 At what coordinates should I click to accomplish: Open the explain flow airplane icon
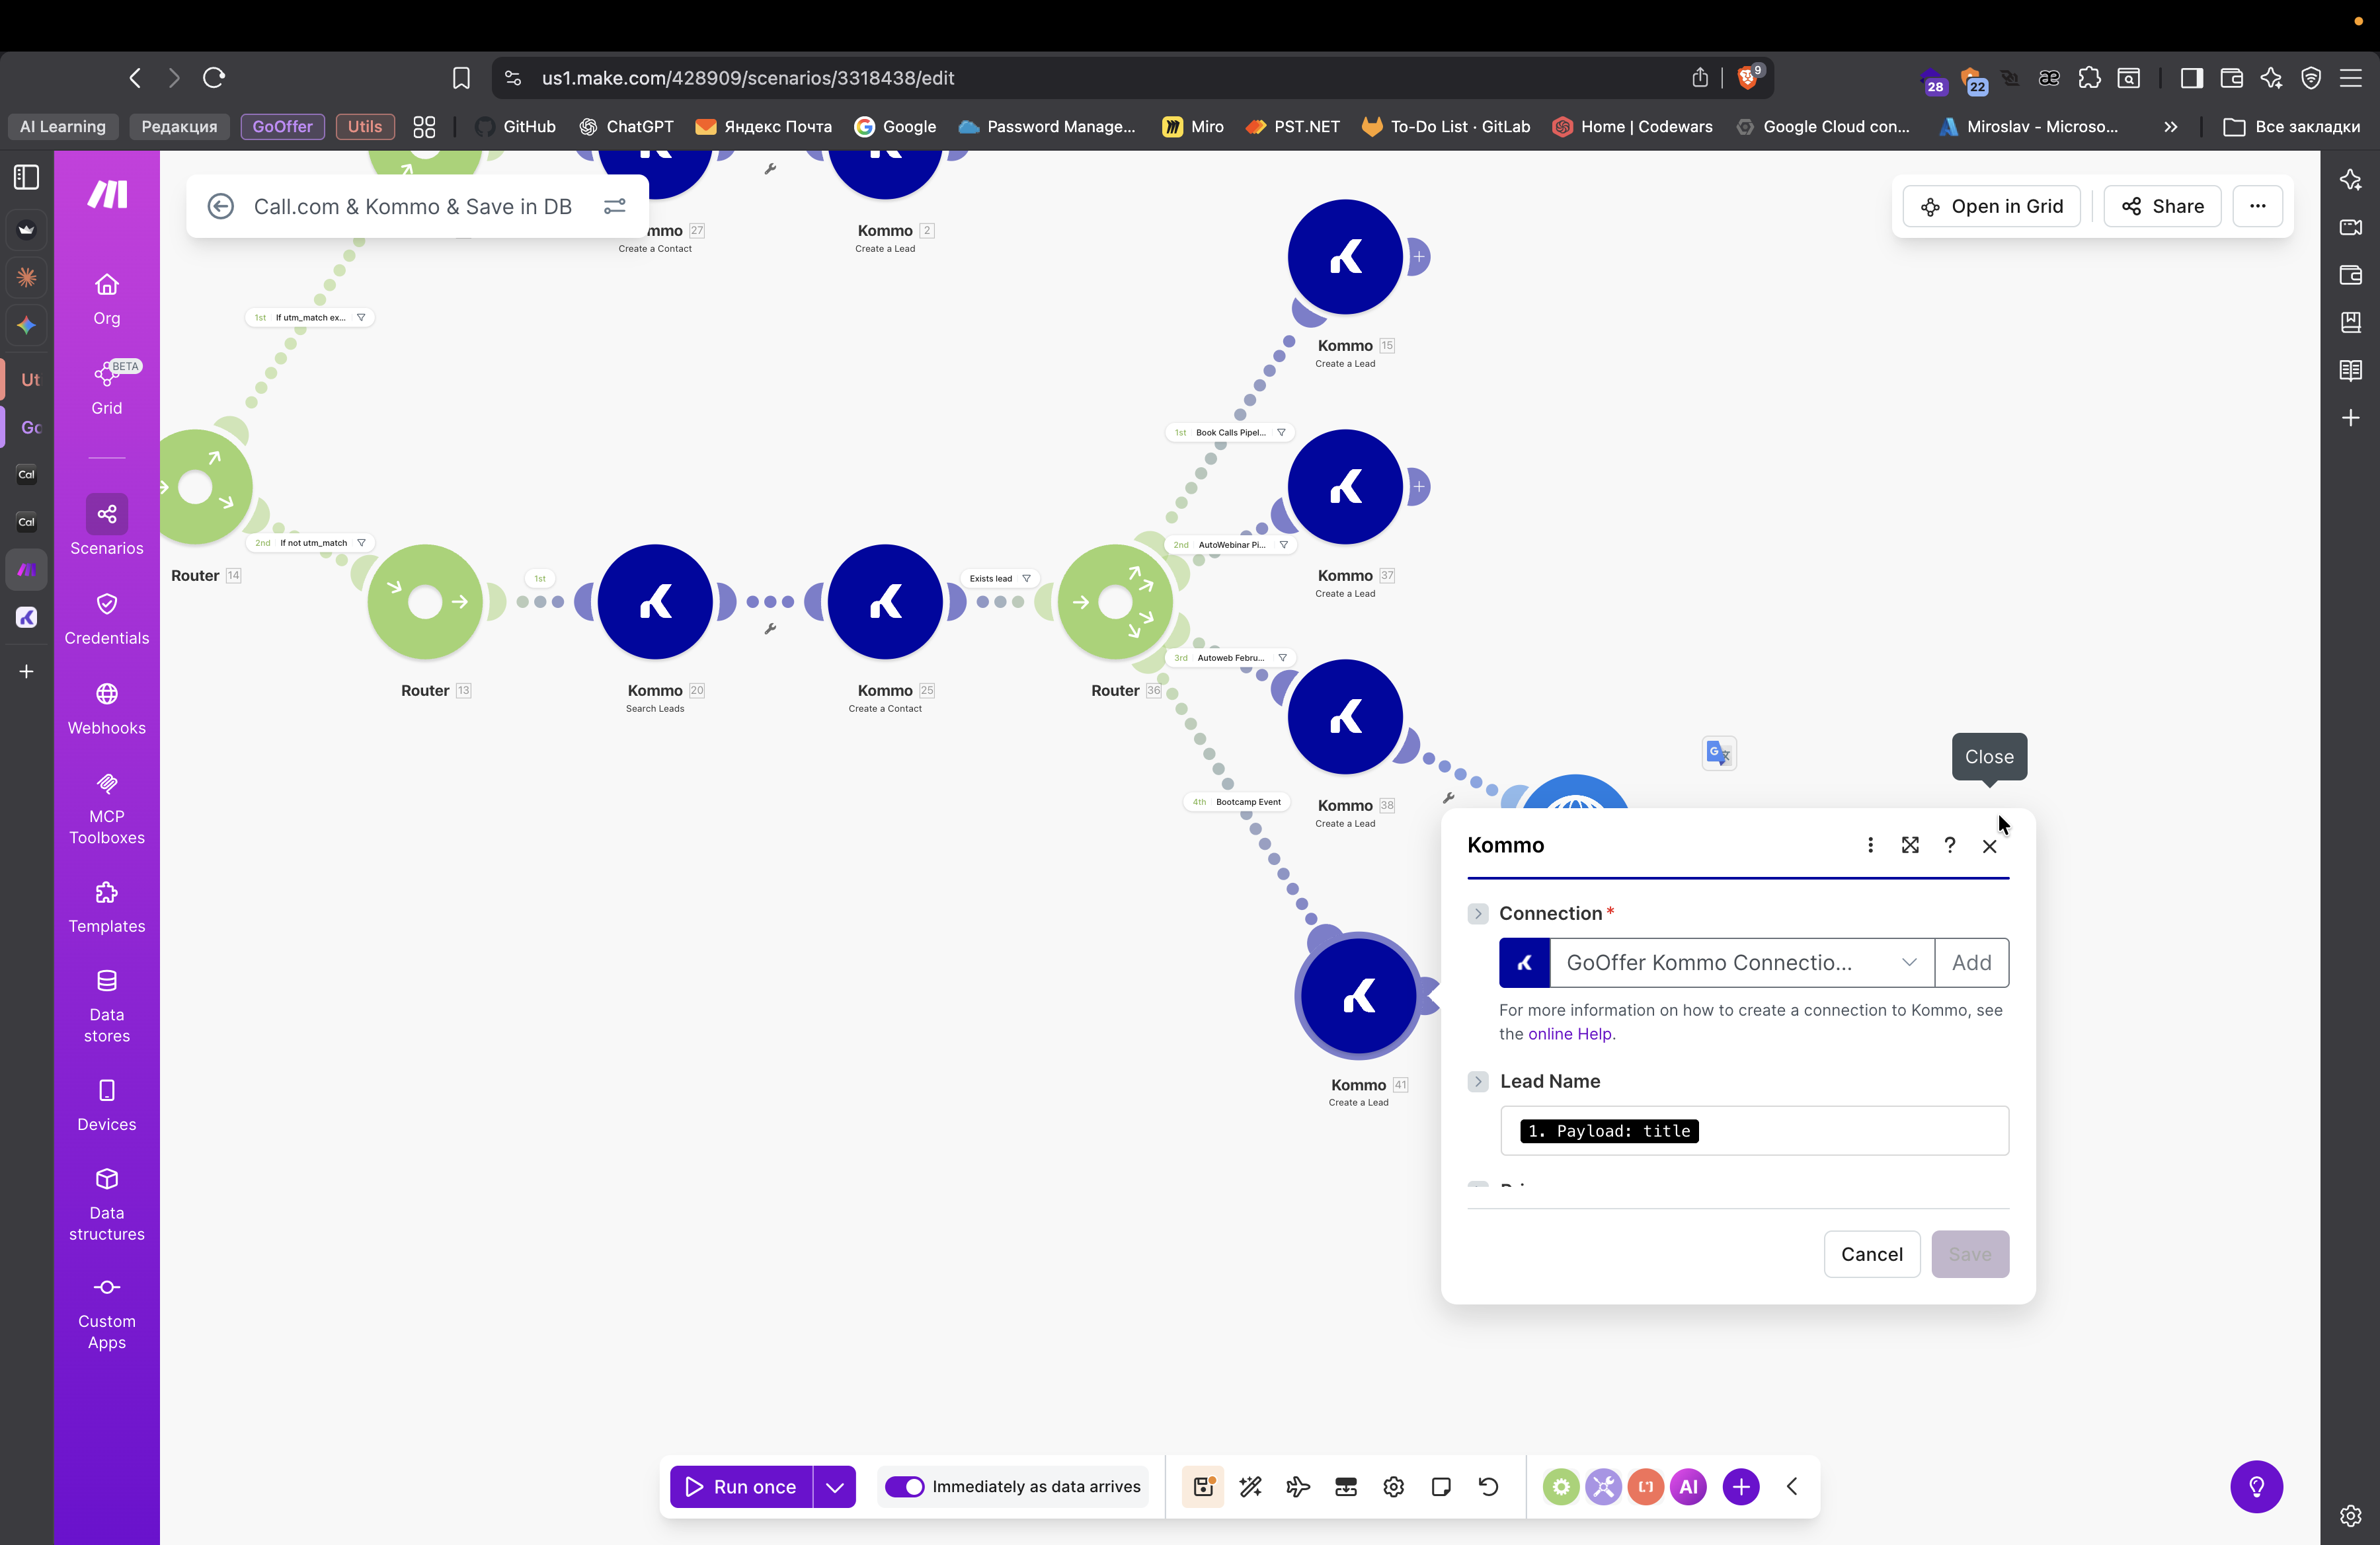1298,1486
